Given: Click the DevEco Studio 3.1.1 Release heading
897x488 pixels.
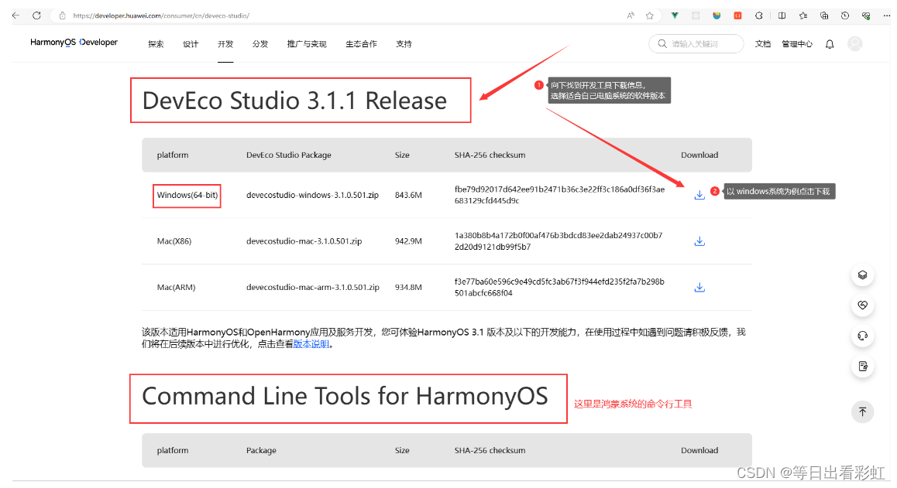Looking at the screenshot, I should [294, 101].
